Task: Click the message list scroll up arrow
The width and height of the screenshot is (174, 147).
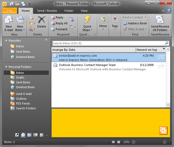Action: (x=168, y=49)
